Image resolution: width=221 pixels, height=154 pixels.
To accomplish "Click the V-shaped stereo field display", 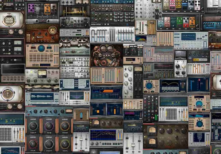I will tap(77, 96).
